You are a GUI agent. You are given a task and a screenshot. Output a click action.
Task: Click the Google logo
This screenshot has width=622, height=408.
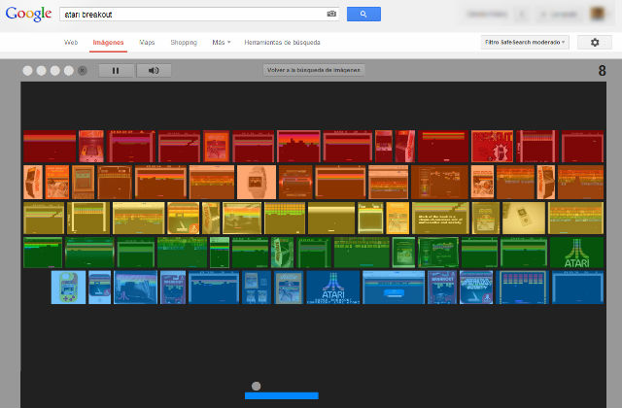tap(28, 15)
